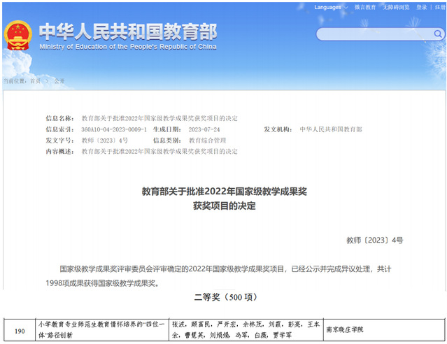This screenshot has width=447, height=344.
Task: Click the article heading 教育部关于批准2022年国家级教学成果奖
Action: coord(224,192)
